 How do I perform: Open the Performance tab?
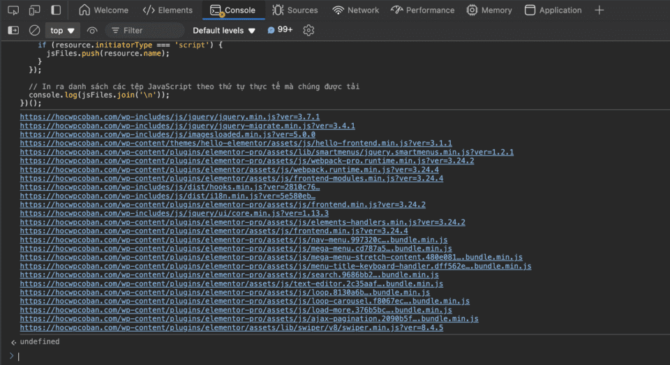[422, 10]
